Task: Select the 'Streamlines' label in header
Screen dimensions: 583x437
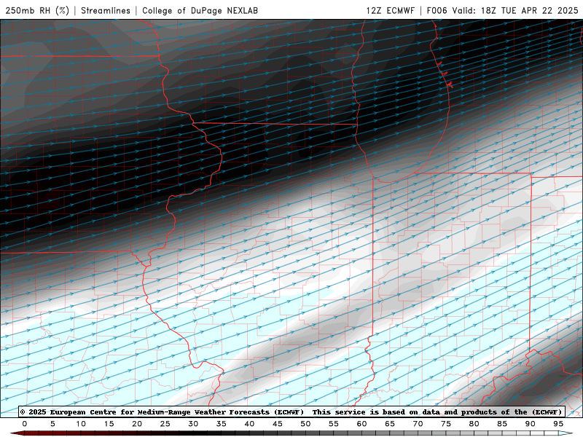Action: tap(106, 10)
